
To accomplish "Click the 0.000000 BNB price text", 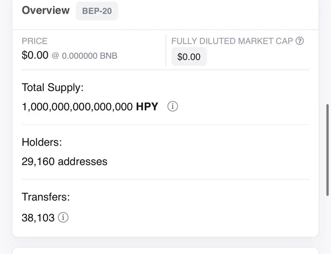I will click(90, 56).
